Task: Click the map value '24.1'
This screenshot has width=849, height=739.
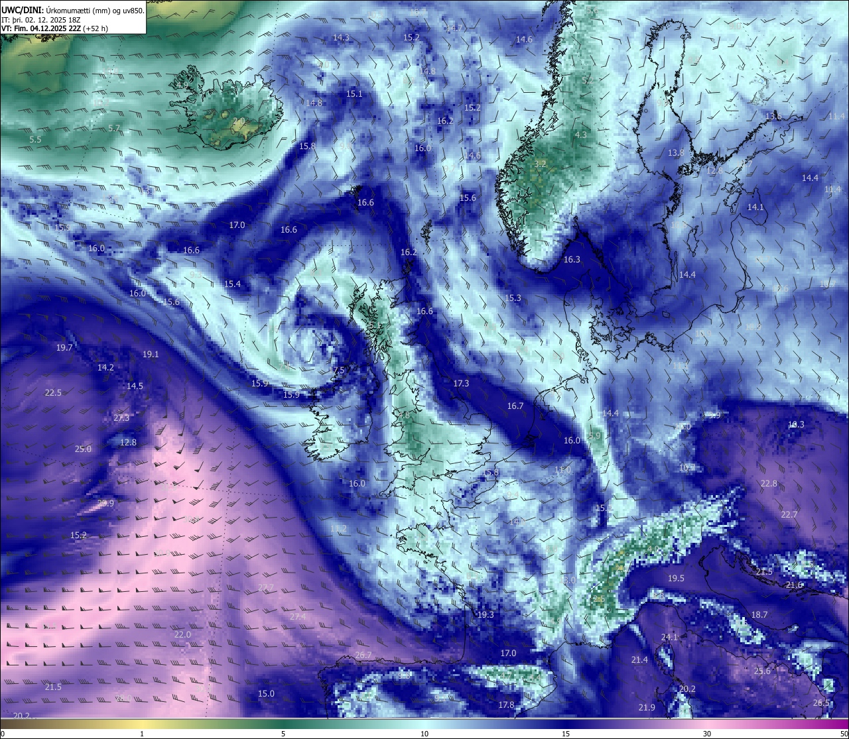Action: [670, 638]
